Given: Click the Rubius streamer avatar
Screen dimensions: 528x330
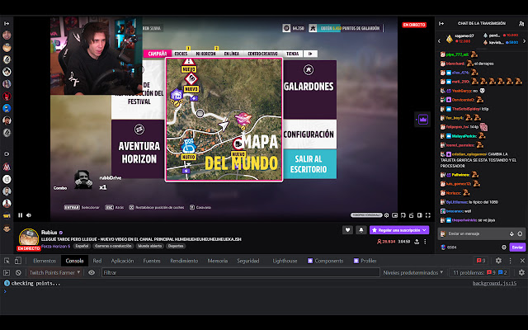Looking at the screenshot, I should 29,238.
